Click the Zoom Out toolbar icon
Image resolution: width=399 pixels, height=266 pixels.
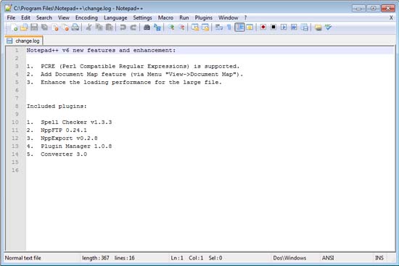click(x=181, y=28)
